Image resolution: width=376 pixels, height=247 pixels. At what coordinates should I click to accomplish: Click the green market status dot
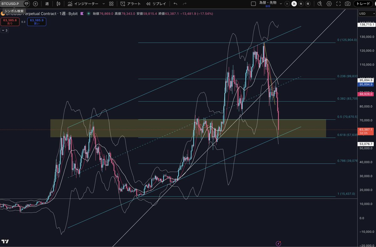coord(89,14)
